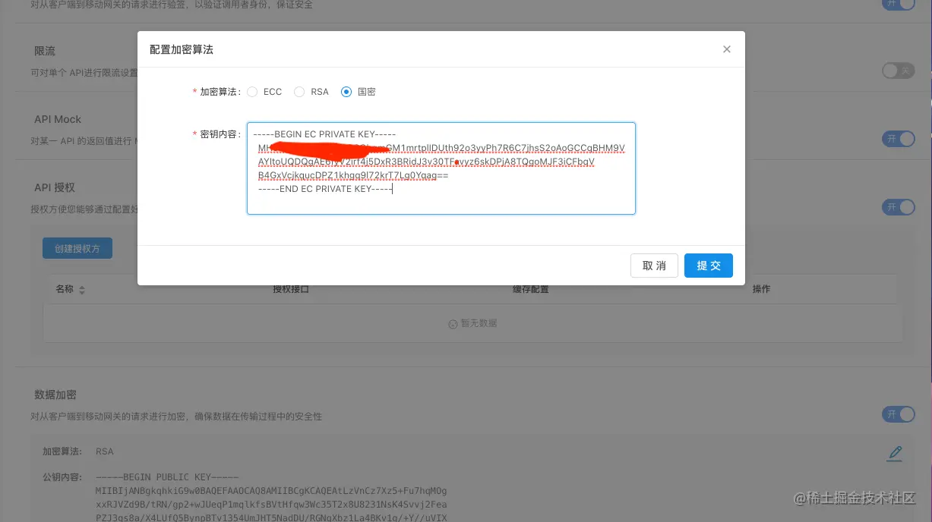The height and width of the screenshot is (522, 932).
Task: Click inside the 密钥内容 text area
Action: 441,168
